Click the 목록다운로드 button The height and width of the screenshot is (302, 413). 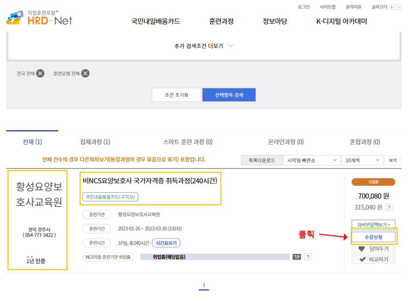[x=262, y=160]
